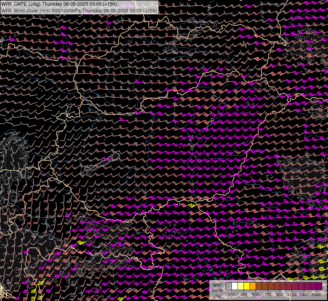The width and height of the screenshot is (328, 301).
Task: Click the 700 legend value
Action: click(x=268, y=295)
